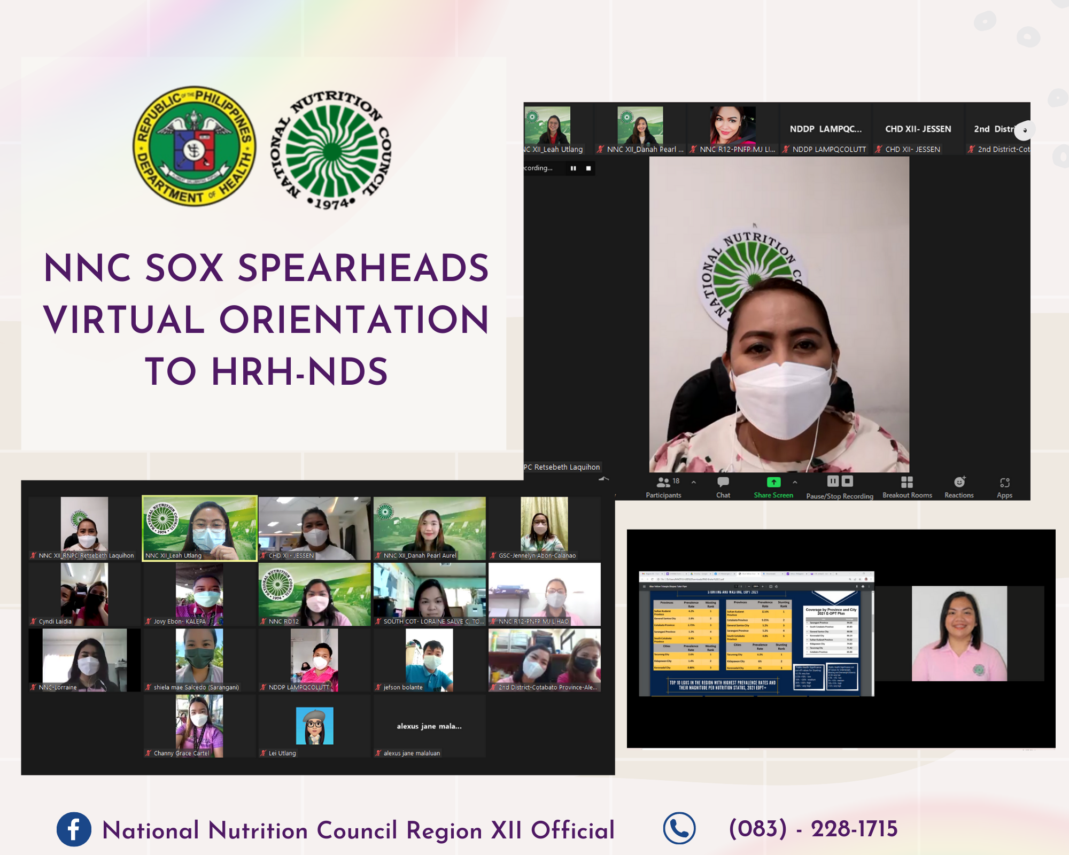Screen dimensions: 1069x855
Task: Select NDDP LAMPQC participant tile in top strip
Action: (825, 129)
